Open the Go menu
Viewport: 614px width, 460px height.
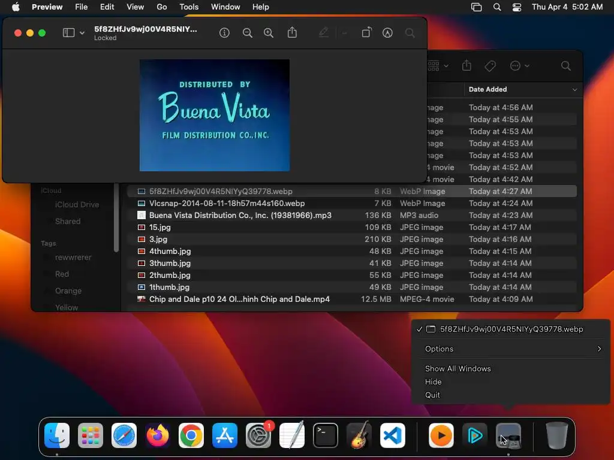click(x=162, y=7)
